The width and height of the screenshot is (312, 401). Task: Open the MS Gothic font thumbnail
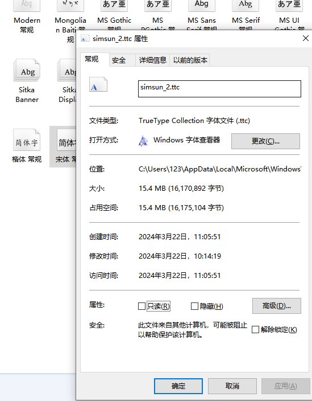[x=114, y=6]
